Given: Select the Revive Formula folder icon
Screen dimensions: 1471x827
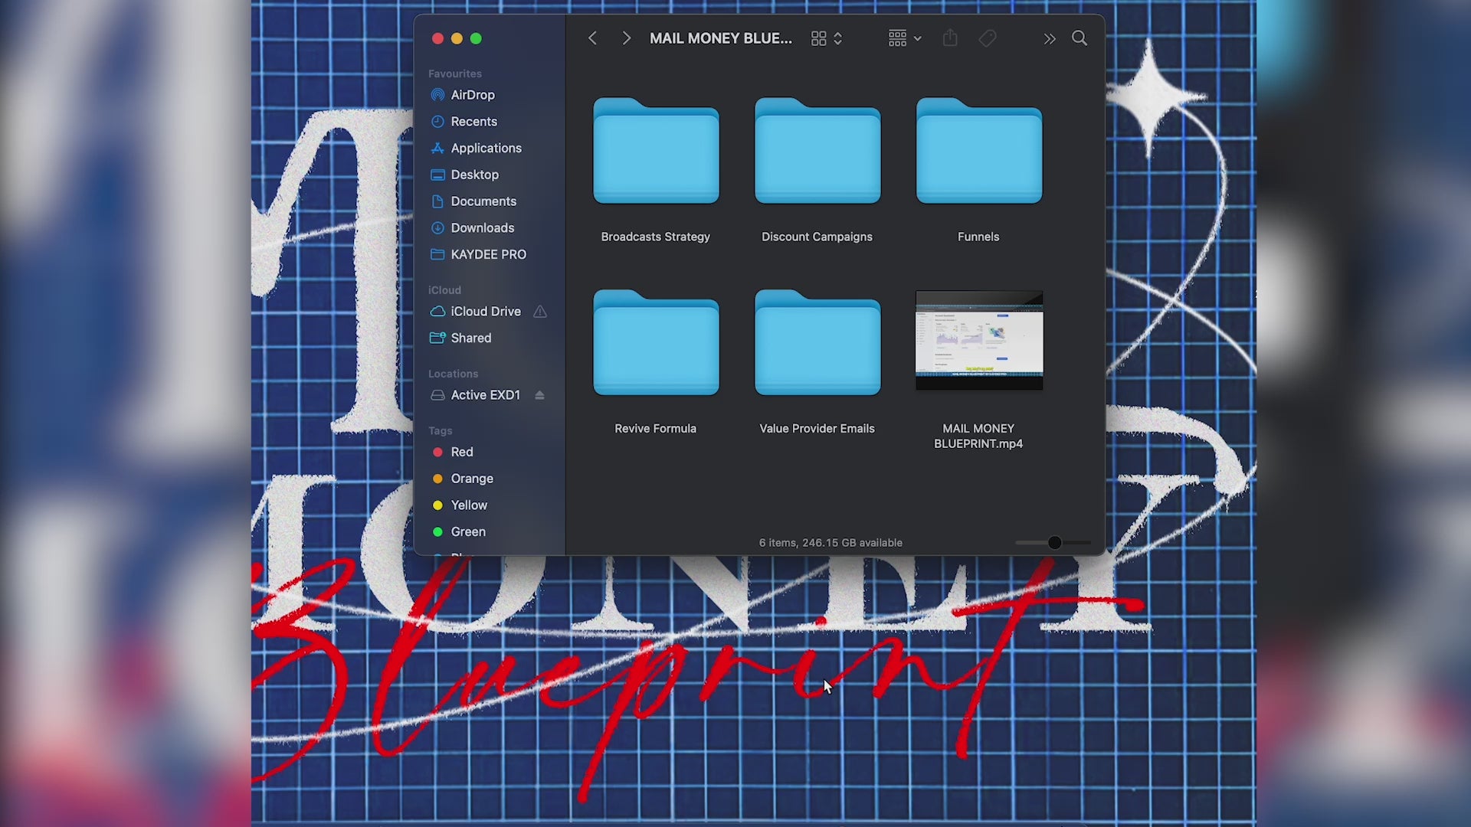Looking at the screenshot, I should tap(656, 342).
